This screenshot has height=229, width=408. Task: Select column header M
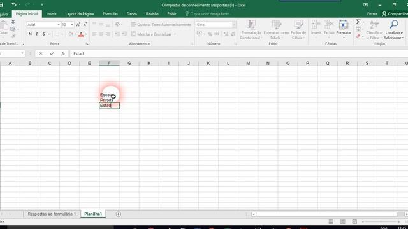pos(248,63)
